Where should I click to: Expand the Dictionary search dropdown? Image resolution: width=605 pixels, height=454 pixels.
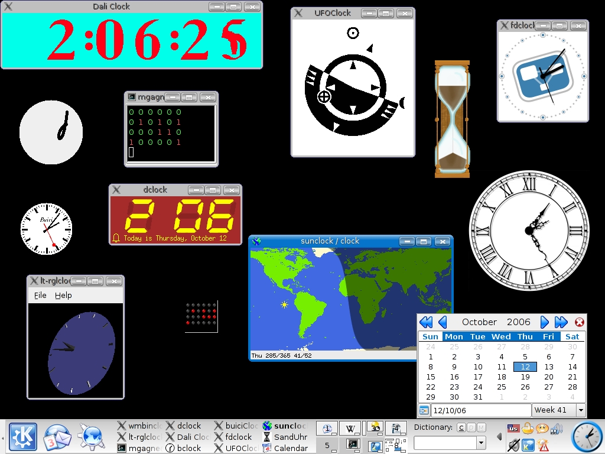[481, 442]
